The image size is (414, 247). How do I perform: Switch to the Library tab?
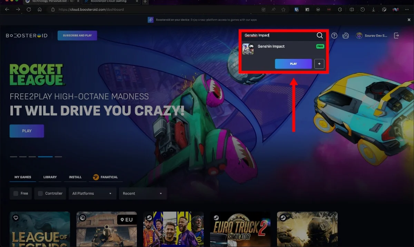tap(50, 177)
